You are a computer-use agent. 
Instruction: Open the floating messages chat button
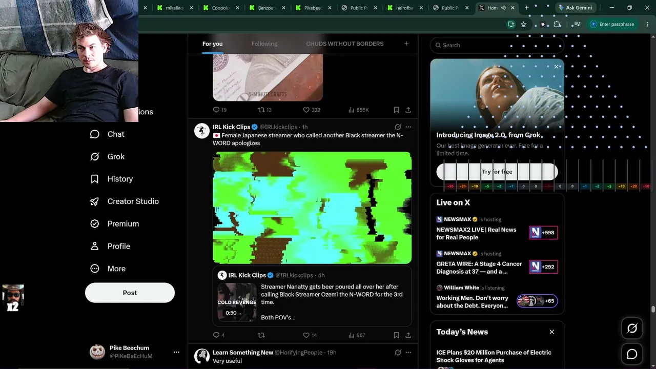[x=632, y=354]
